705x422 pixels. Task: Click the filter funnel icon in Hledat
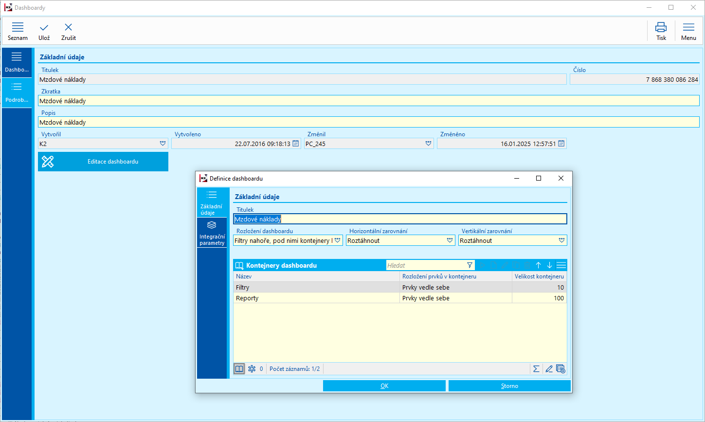[x=470, y=265]
